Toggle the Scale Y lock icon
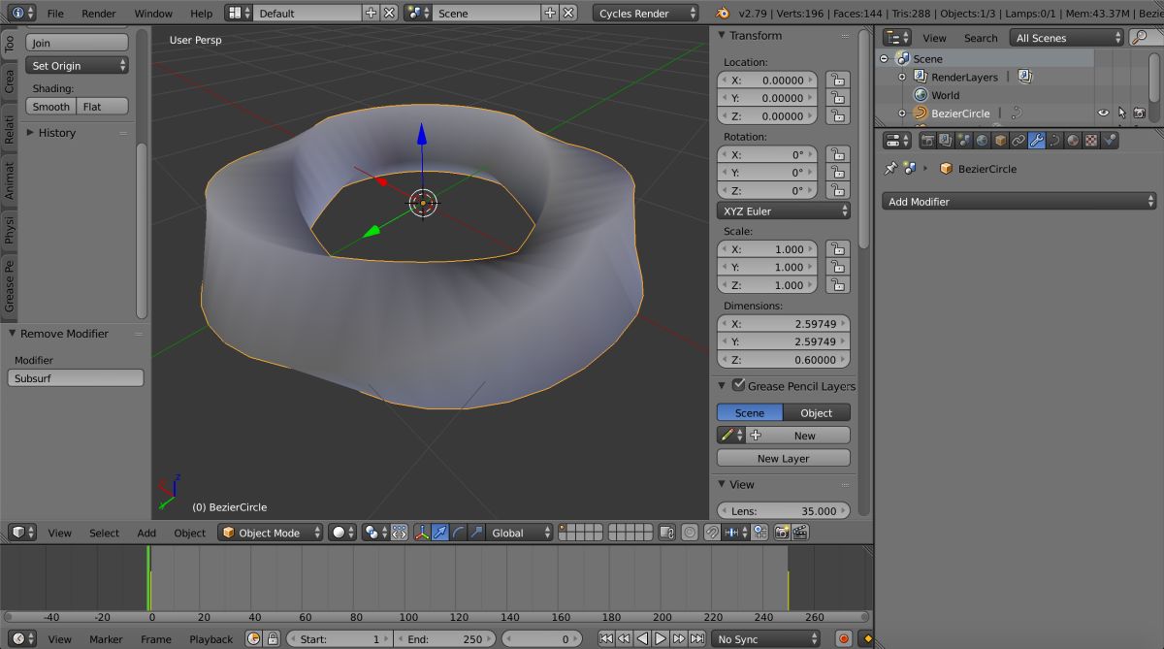This screenshot has height=649, width=1164. (837, 266)
